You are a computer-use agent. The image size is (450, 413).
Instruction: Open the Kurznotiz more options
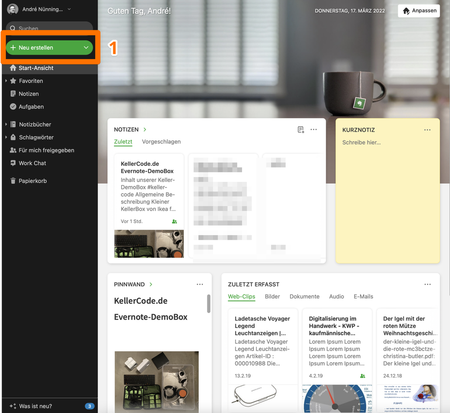[x=427, y=130]
